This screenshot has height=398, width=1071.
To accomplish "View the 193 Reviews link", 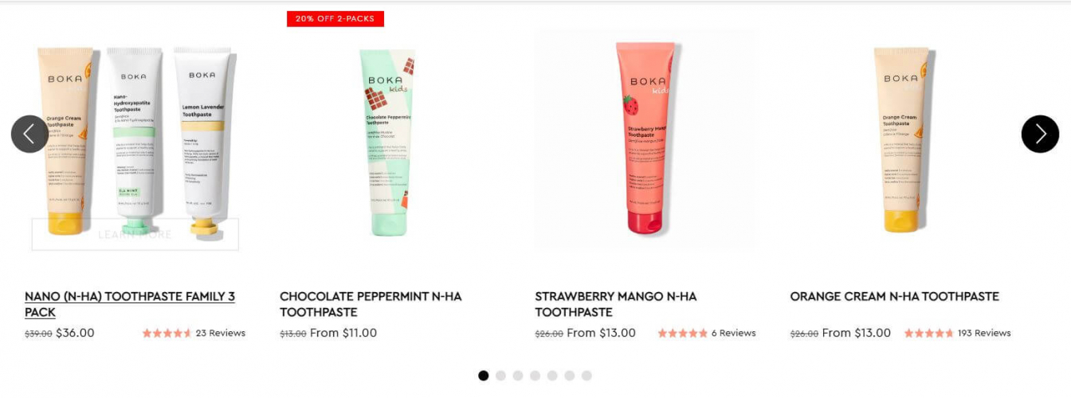I will 984,334.
